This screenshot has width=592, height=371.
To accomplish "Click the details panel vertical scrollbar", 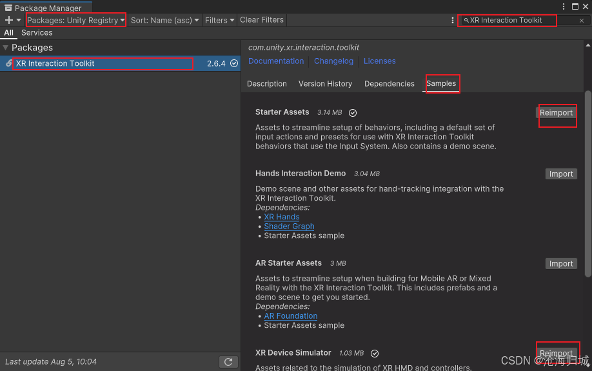I will (588, 184).
